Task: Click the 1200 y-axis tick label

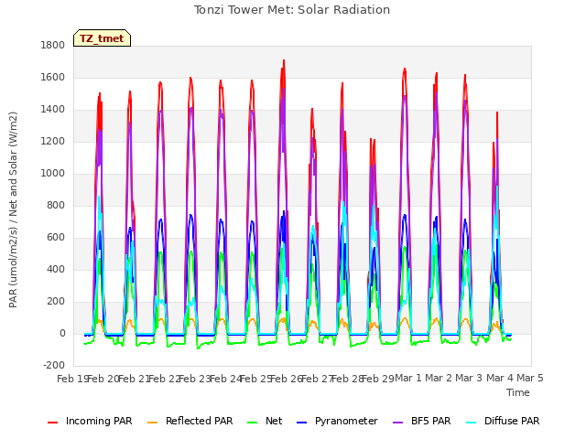Action: coord(53,142)
